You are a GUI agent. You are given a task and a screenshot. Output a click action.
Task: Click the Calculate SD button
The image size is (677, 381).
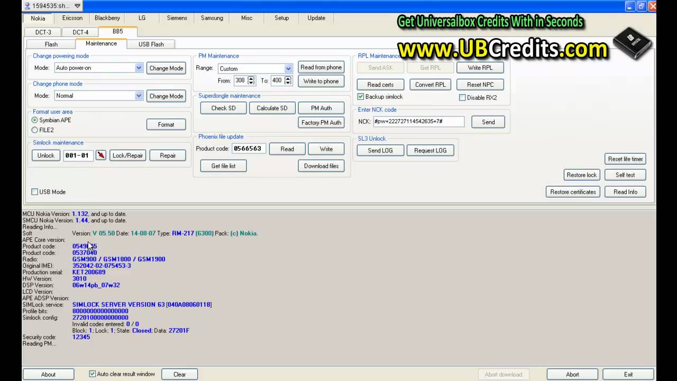click(x=272, y=108)
